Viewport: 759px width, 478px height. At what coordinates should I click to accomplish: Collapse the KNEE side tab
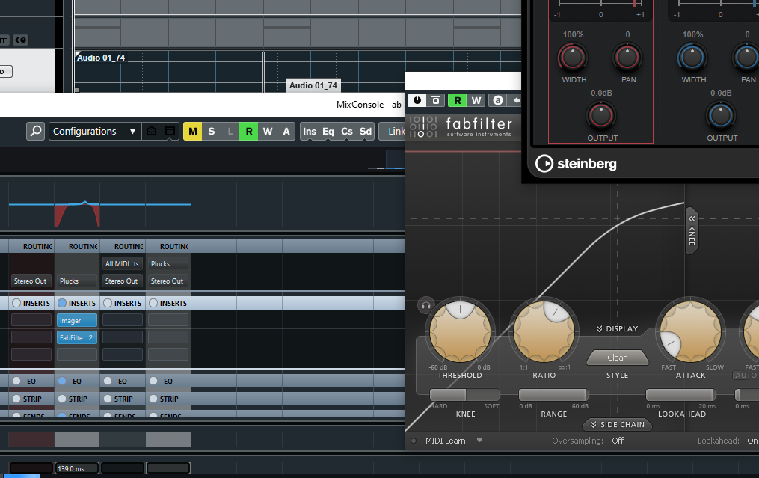tap(692, 230)
